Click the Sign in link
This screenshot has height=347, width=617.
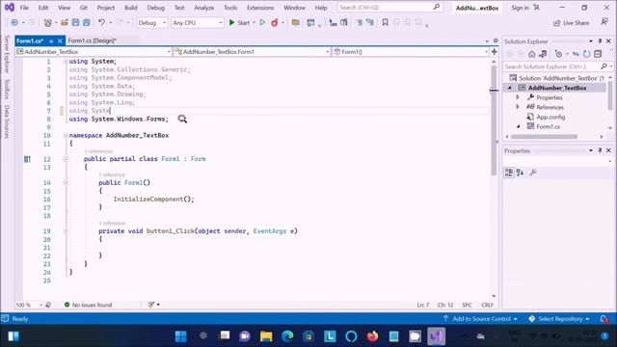[x=520, y=8]
